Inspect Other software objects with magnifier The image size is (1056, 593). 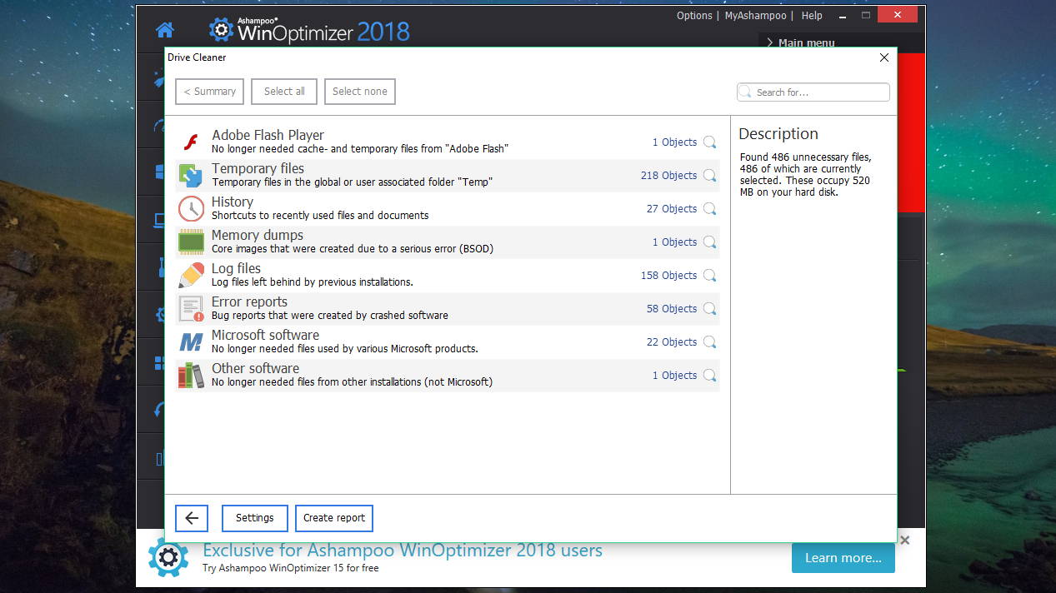click(709, 376)
